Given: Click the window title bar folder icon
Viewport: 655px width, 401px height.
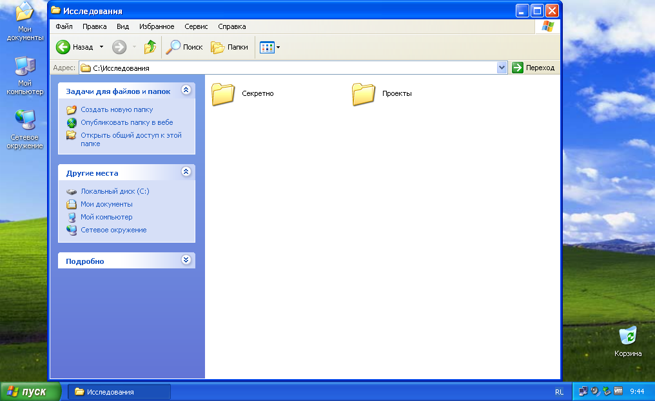Looking at the screenshot, I should click(x=56, y=10).
